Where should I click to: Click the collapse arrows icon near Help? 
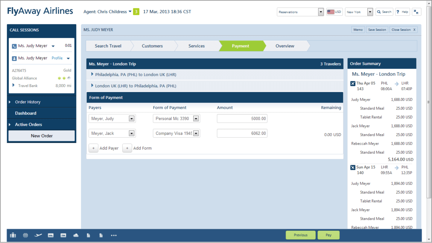(x=416, y=12)
